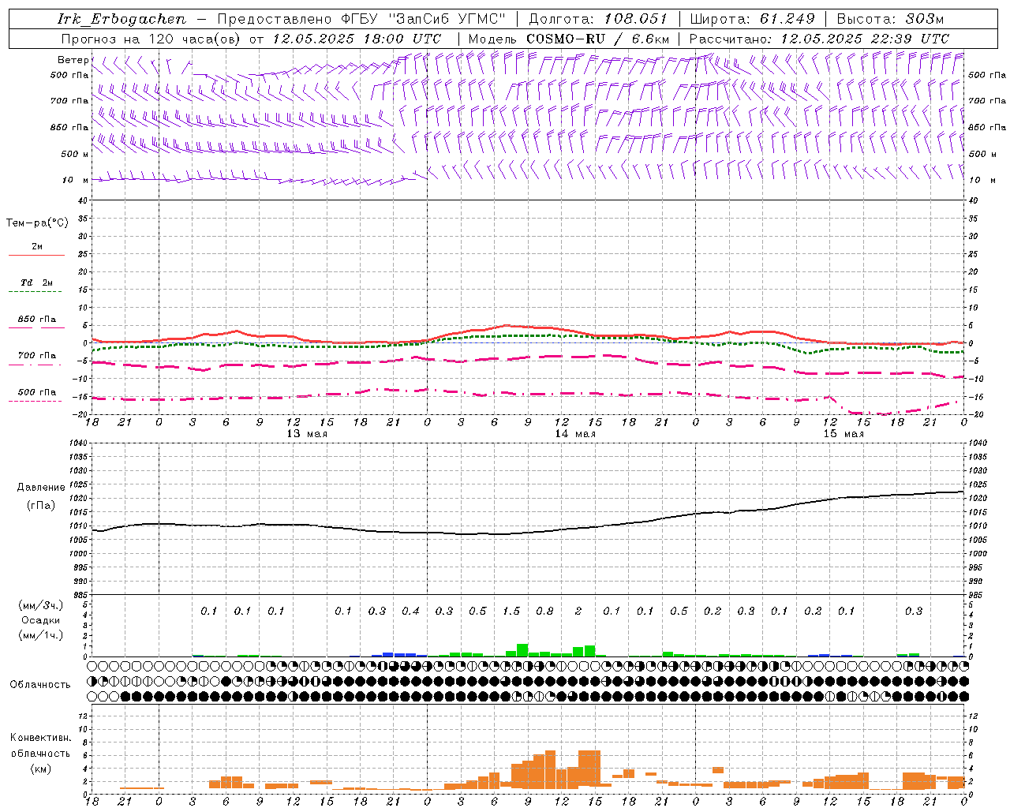Click the Широта: 61.249 value
1010x808 pixels.
tap(752, 19)
